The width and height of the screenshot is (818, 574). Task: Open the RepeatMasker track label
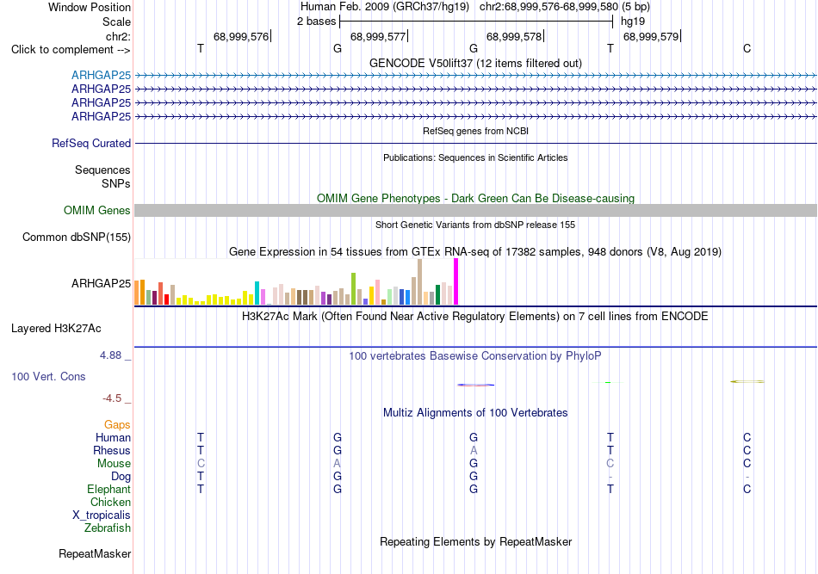pos(95,553)
